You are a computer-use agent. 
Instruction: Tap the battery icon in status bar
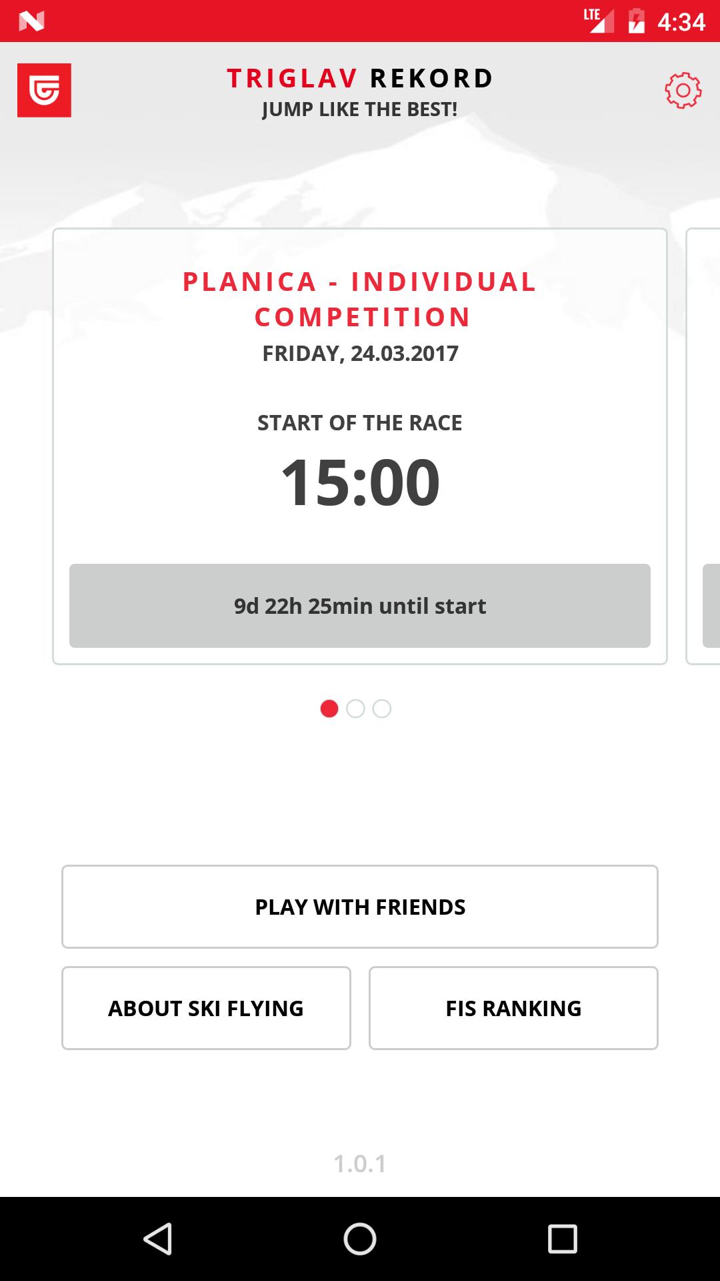pos(637,21)
